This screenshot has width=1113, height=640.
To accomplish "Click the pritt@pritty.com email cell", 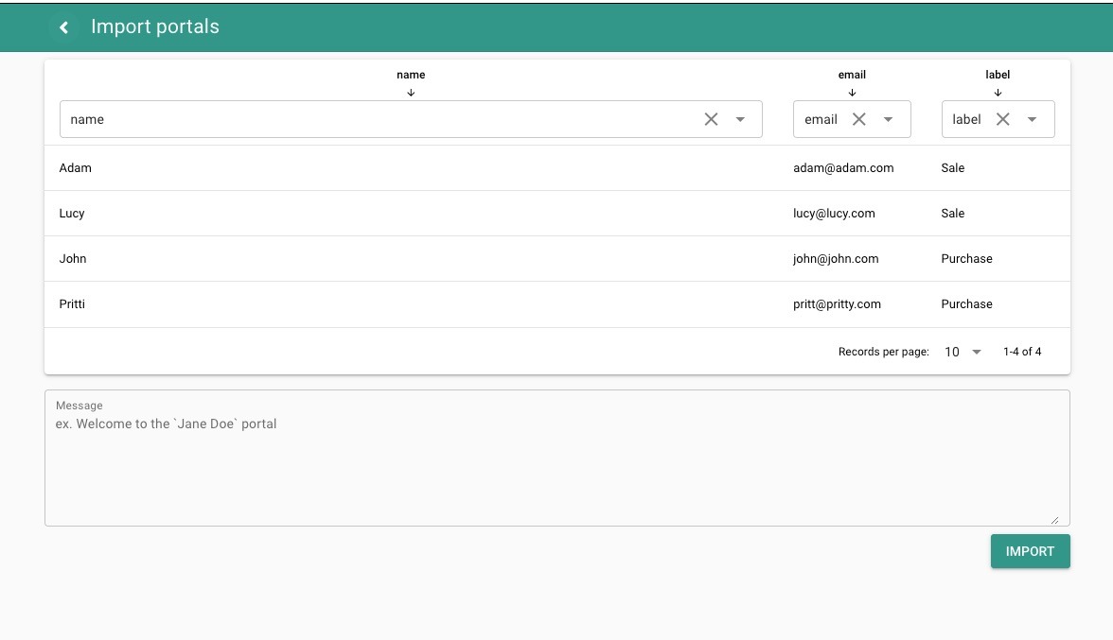I will (837, 304).
